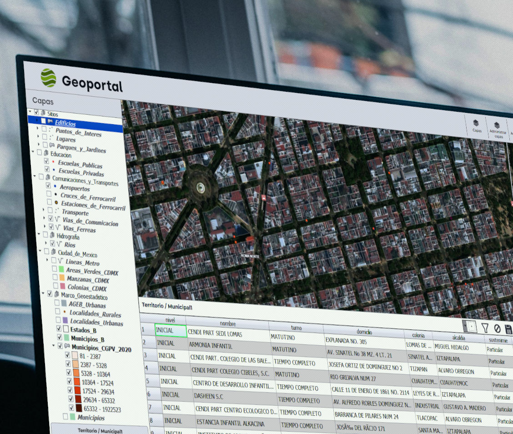Click the 'nombre' column header
Viewport: 513px width, 434px height.
pyautogui.click(x=227, y=323)
